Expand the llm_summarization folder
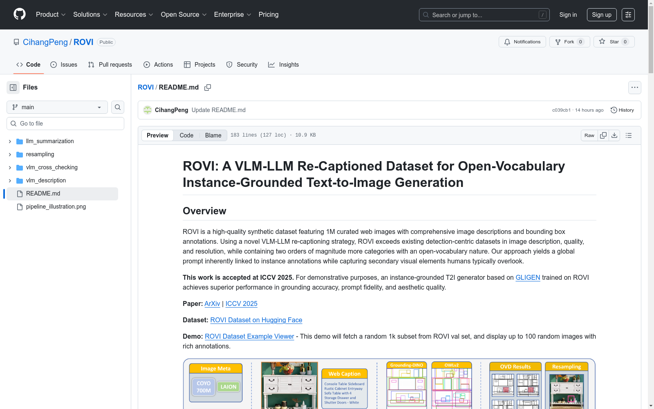Screen dimensions: 654x409 tap(10, 141)
